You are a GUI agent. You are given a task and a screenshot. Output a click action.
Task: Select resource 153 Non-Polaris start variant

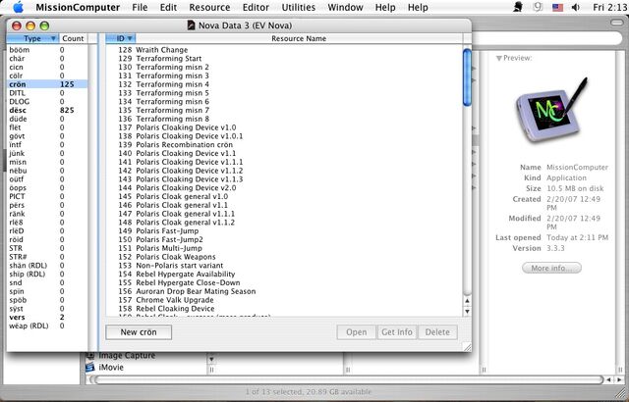click(x=284, y=265)
